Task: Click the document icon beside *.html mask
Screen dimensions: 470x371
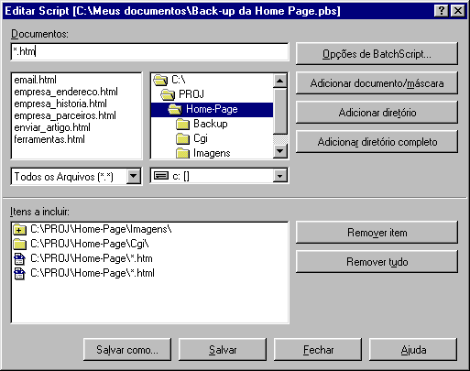Action: pyautogui.click(x=19, y=273)
